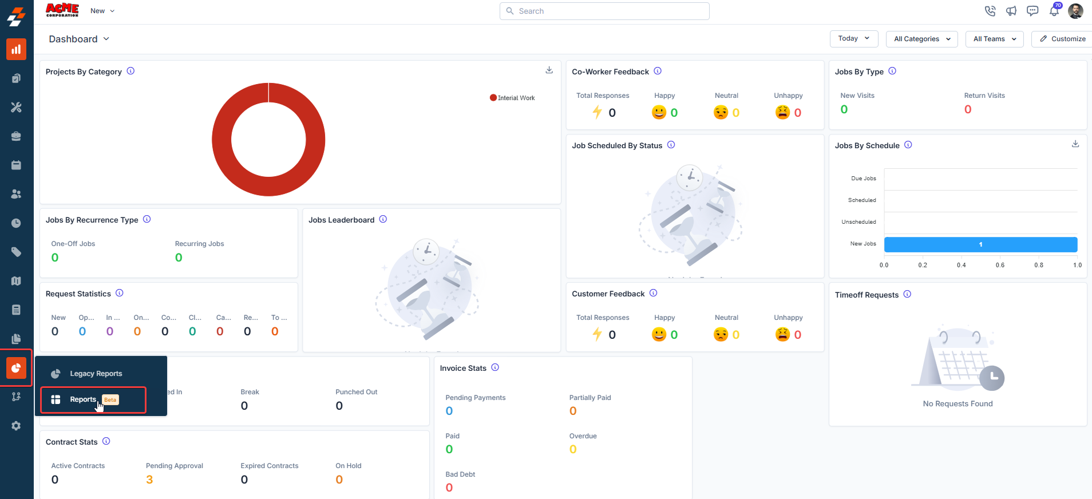Open the chat messages icon
The height and width of the screenshot is (499, 1092).
[1032, 11]
